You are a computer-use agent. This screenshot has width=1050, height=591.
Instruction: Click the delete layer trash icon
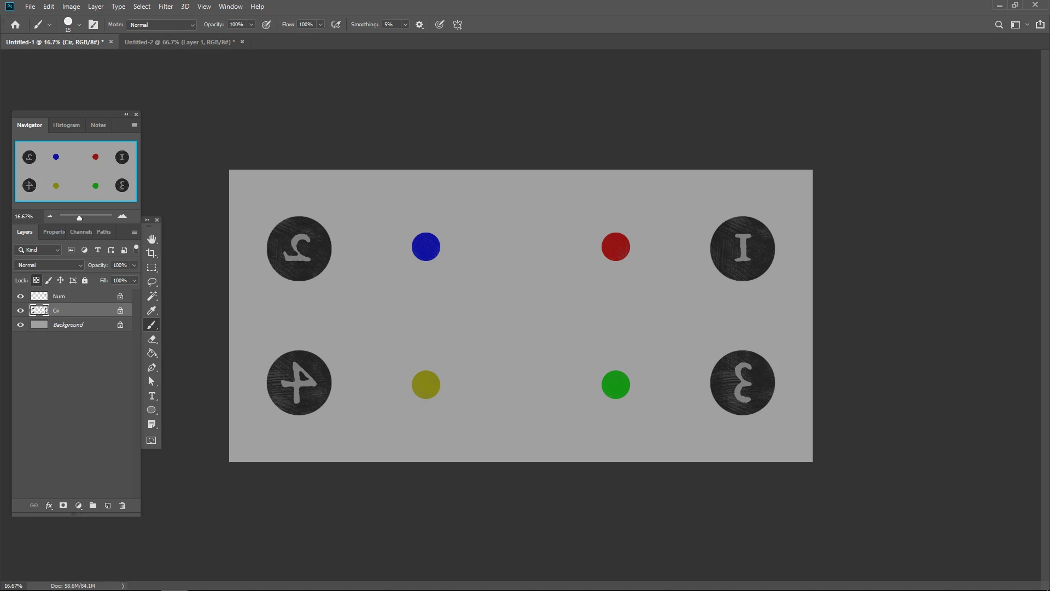coord(122,506)
